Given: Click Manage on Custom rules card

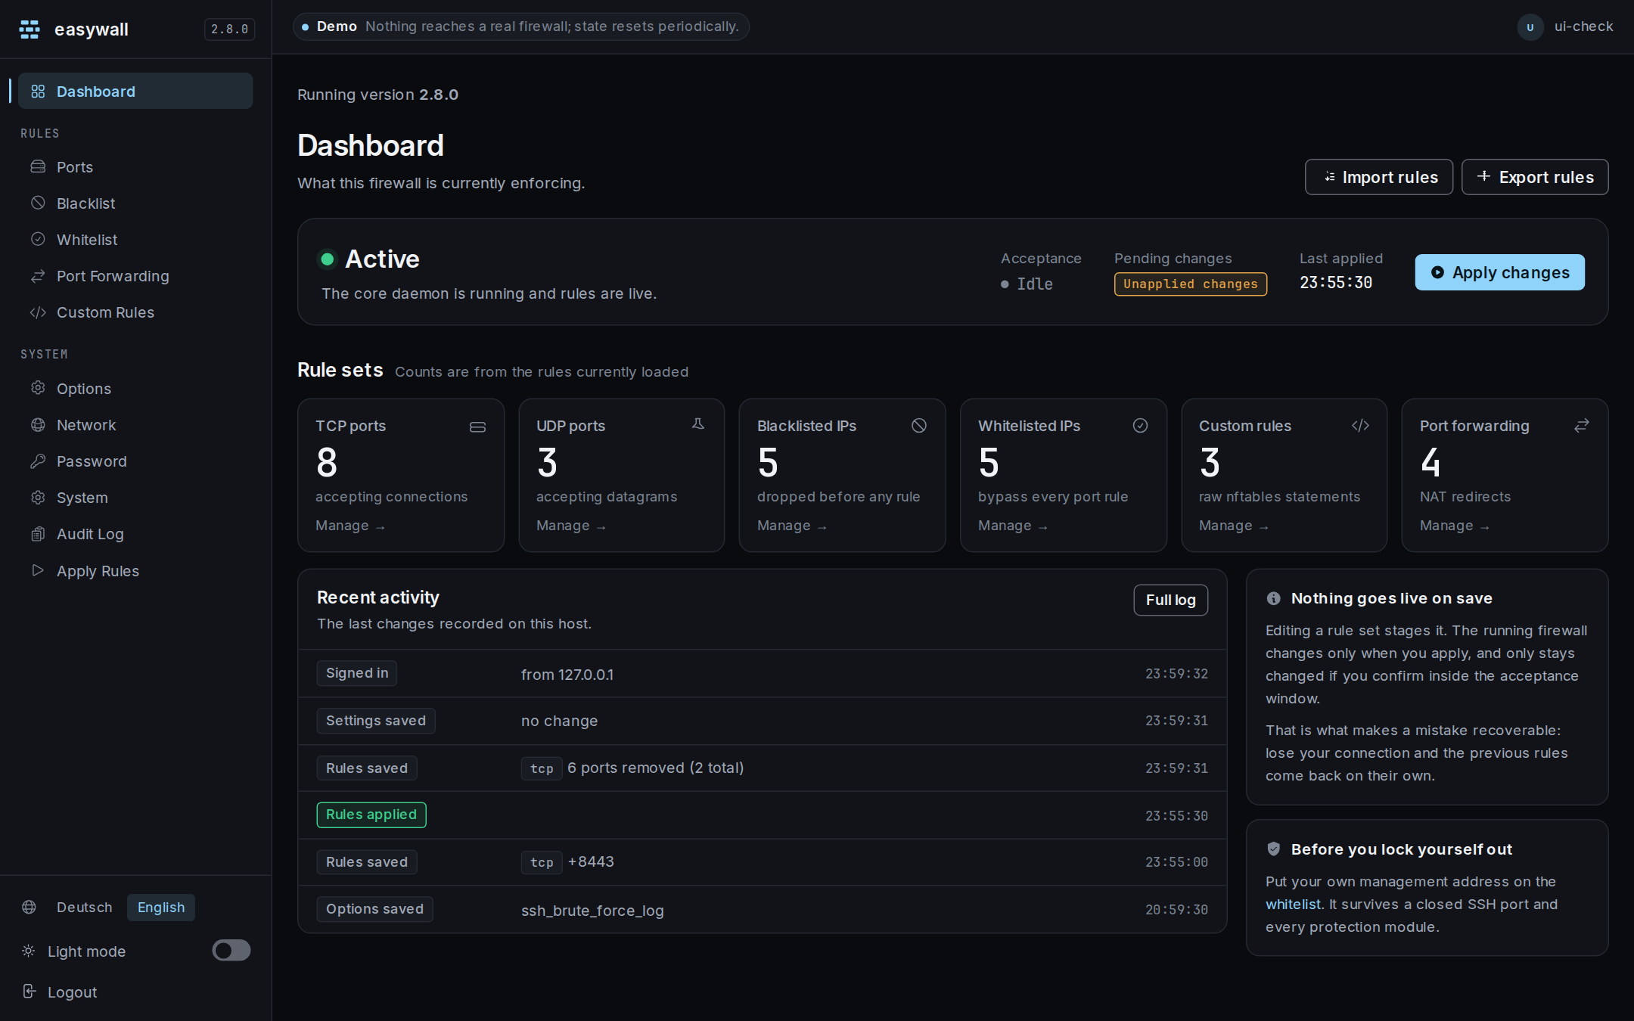Looking at the screenshot, I should [1234, 526].
